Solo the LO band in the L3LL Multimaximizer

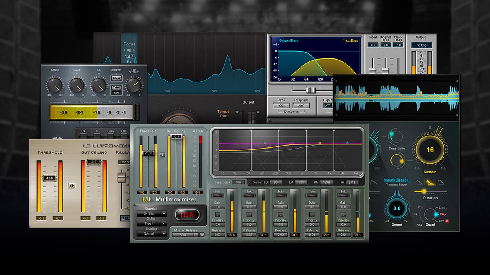(x=217, y=196)
